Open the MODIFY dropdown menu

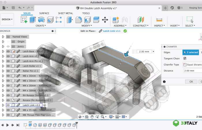click(x=87, y=26)
